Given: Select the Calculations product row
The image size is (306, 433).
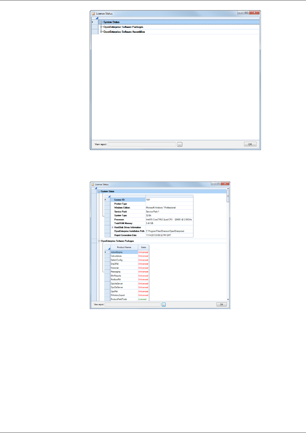Looking at the screenshot, I should point(124,256).
